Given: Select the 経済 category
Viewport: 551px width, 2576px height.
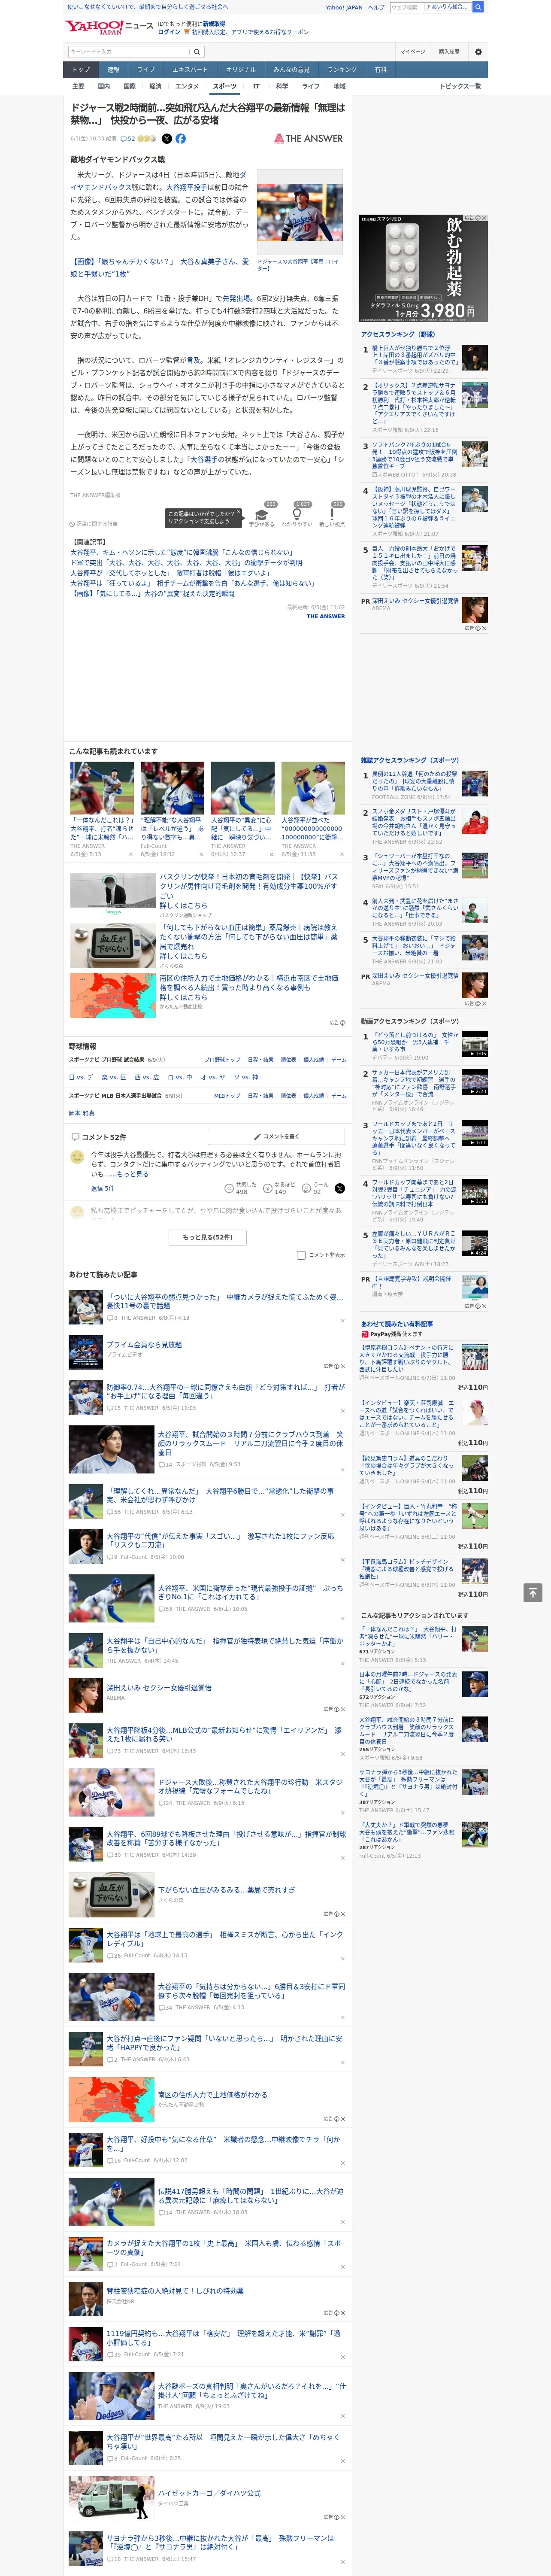Looking at the screenshot, I should [155, 87].
